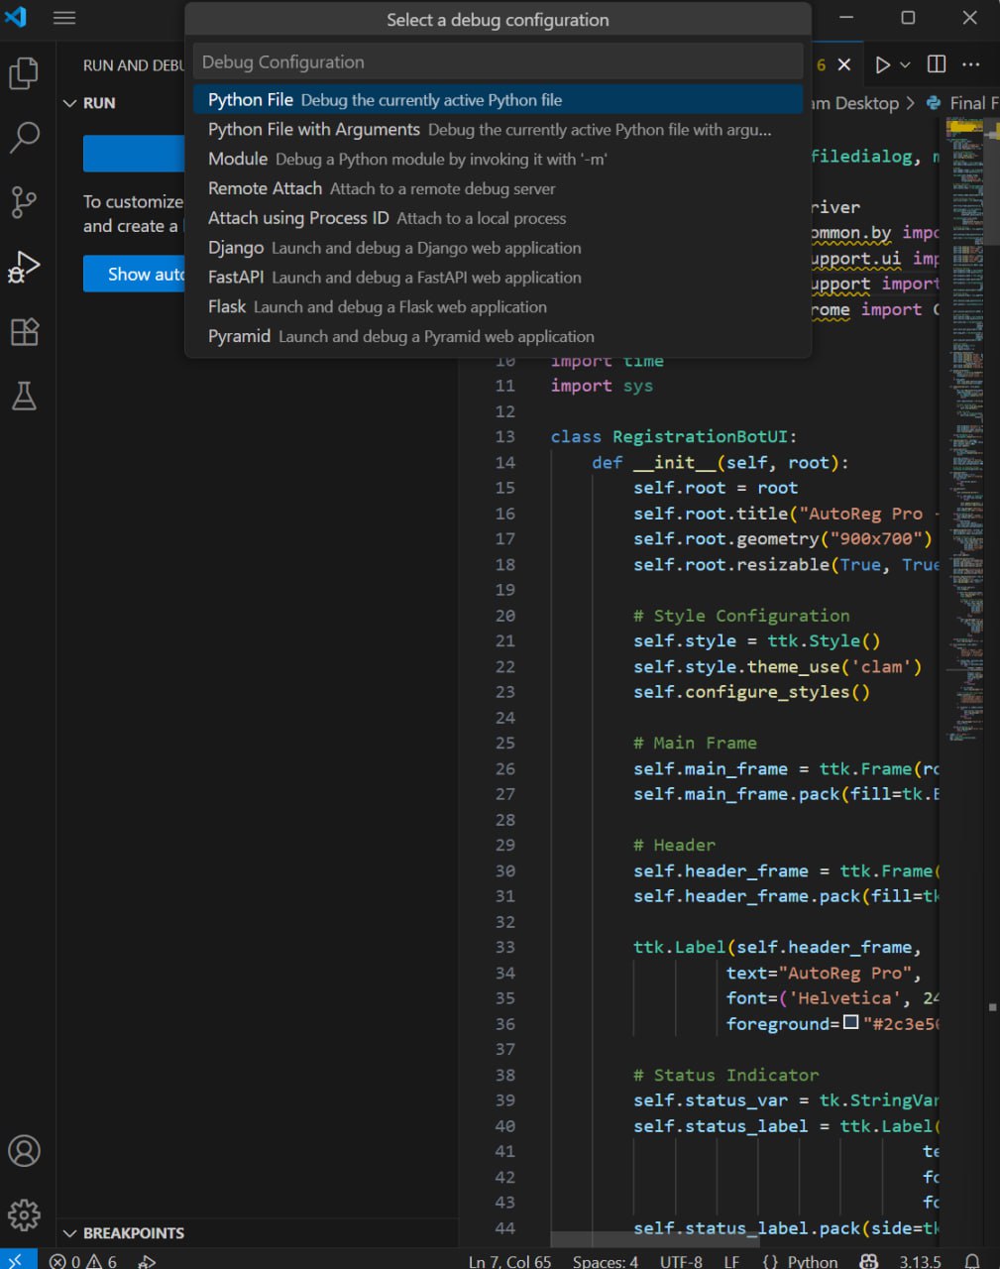Image resolution: width=1000 pixels, height=1269 pixels.
Task: Open the Run and Debug view
Action: click(x=24, y=267)
